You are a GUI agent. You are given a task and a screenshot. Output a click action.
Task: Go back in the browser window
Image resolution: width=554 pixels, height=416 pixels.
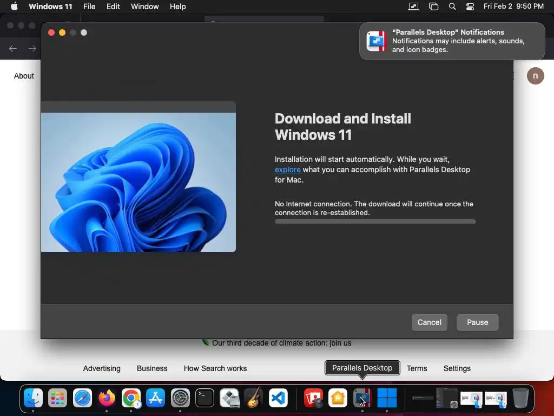coord(13,48)
